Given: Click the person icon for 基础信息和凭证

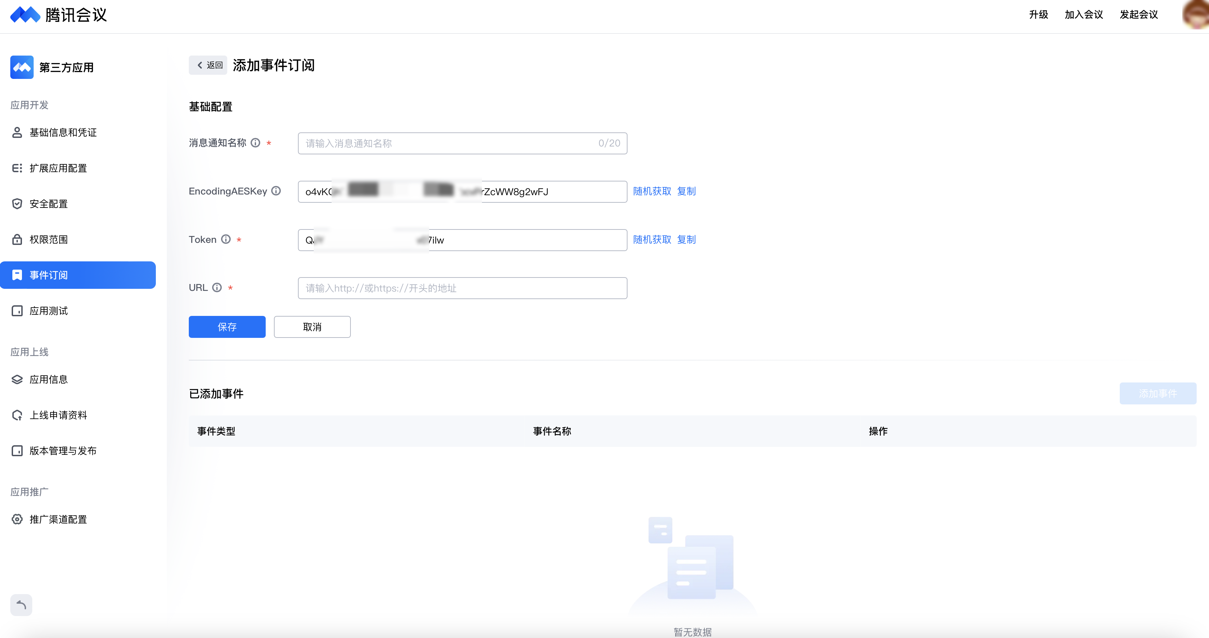Looking at the screenshot, I should click(17, 133).
